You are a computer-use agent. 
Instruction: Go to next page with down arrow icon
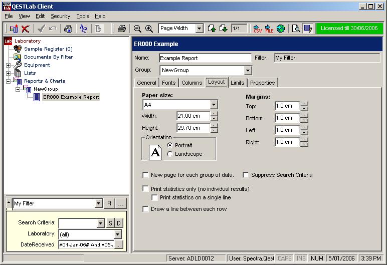tap(224, 29)
